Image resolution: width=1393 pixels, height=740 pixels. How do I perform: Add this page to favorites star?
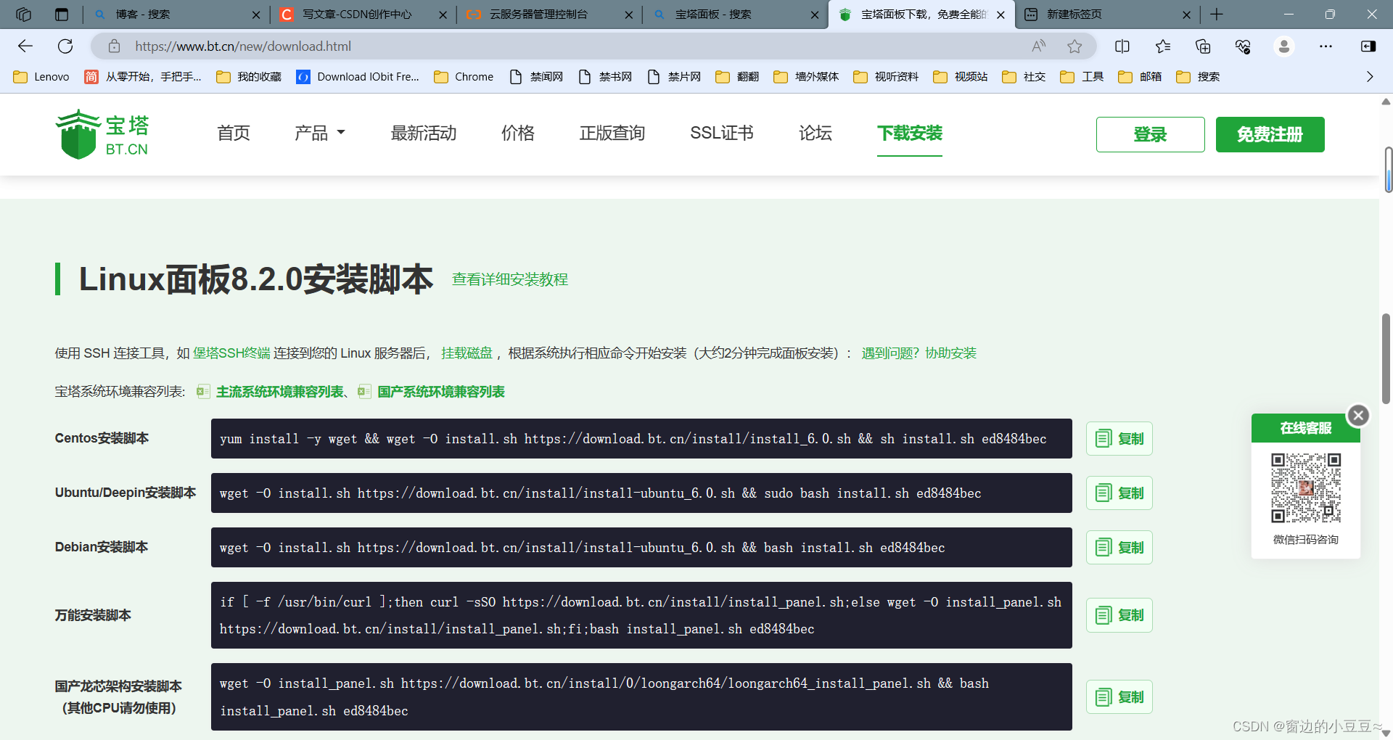[1074, 46]
